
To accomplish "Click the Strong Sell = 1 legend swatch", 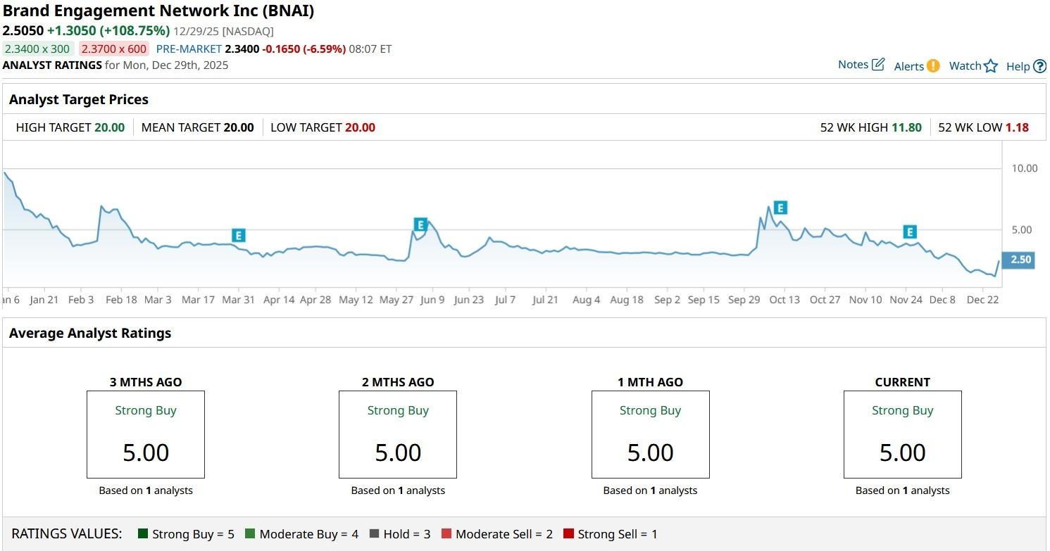I will [x=568, y=534].
